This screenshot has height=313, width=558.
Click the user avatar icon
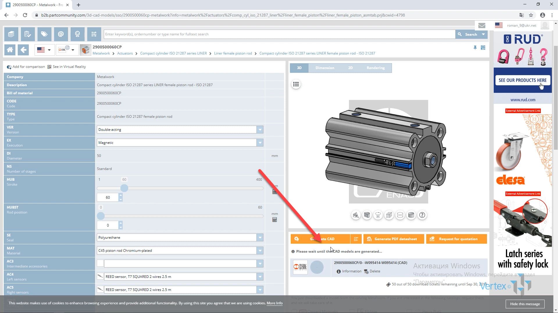pyautogui.click(x=545, y=26)
